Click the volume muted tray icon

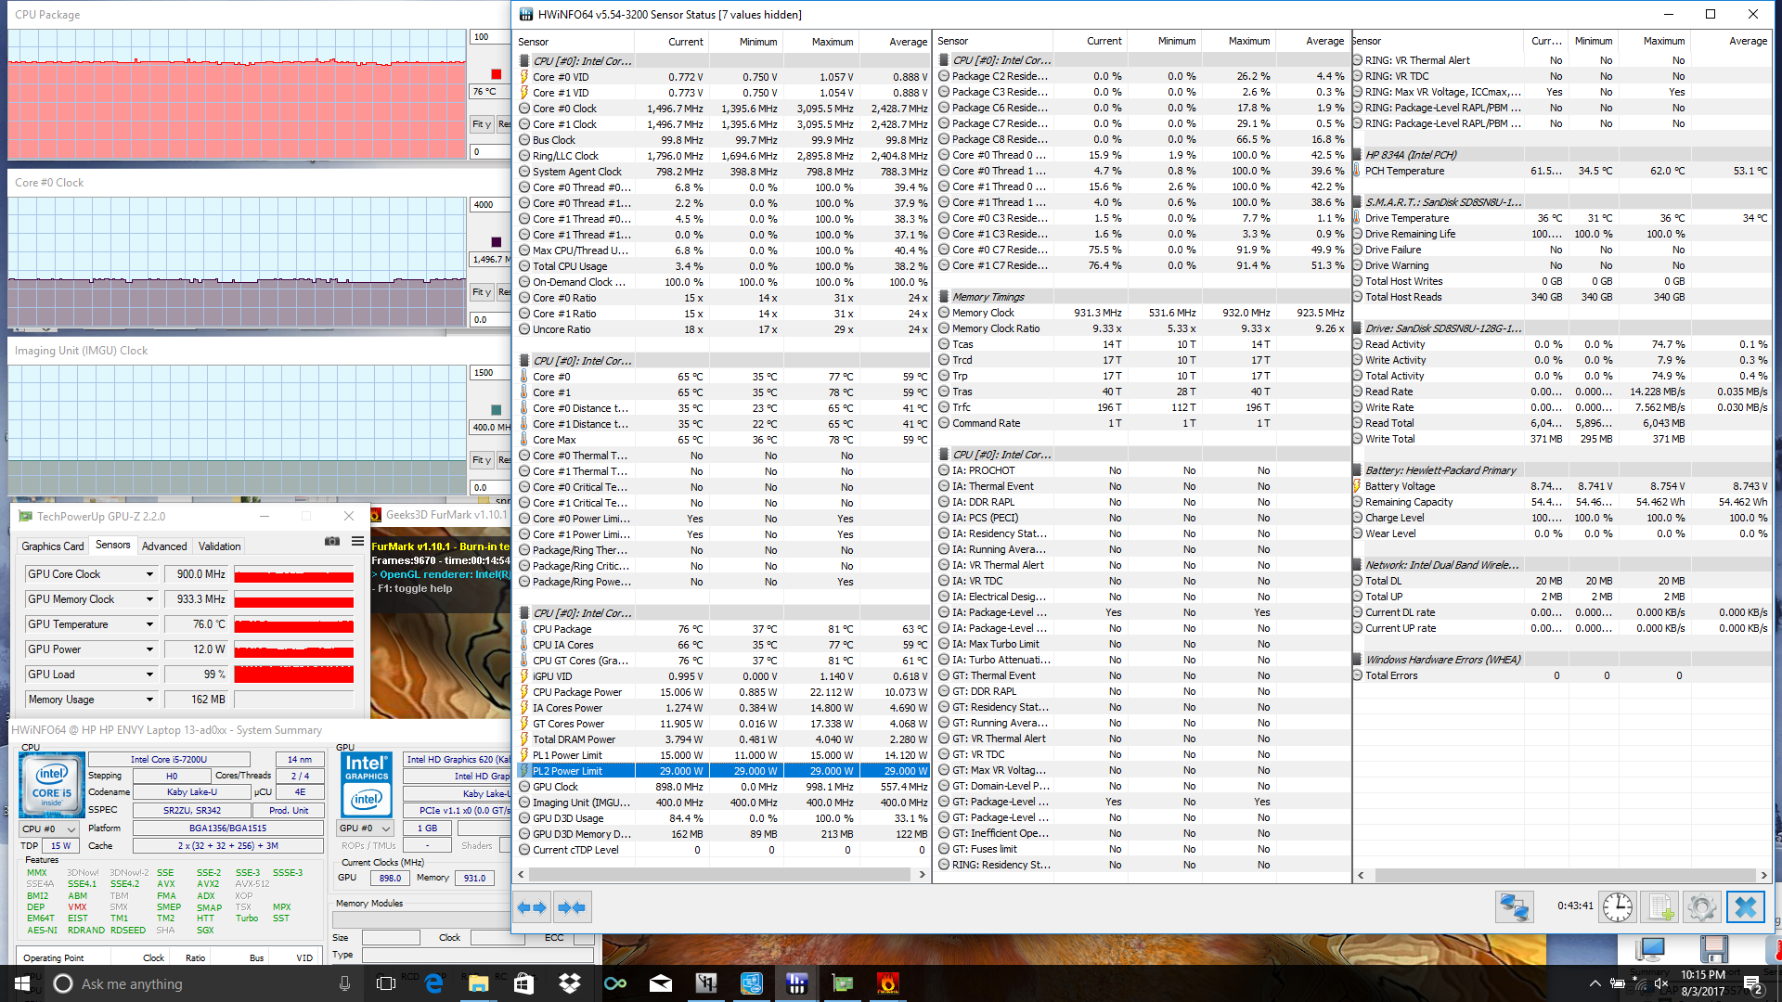pos(1661,983)
